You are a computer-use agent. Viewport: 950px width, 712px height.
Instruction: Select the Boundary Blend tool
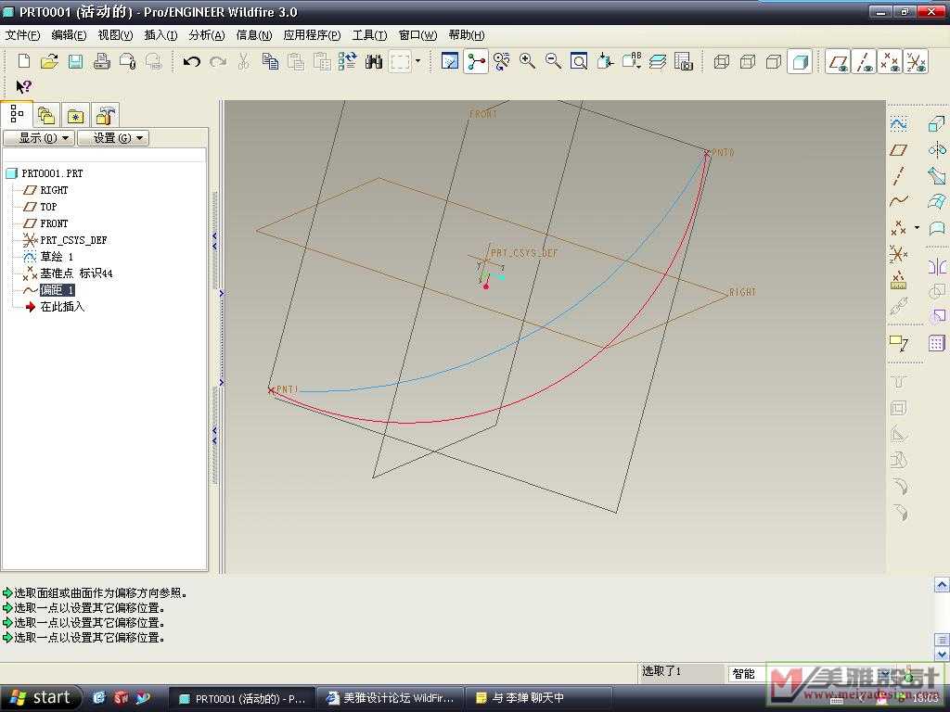tap(937, 201)
